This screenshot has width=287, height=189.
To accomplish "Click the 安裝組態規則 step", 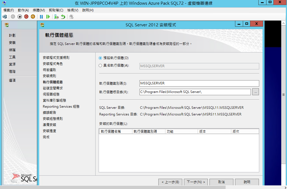I will 53,119.
